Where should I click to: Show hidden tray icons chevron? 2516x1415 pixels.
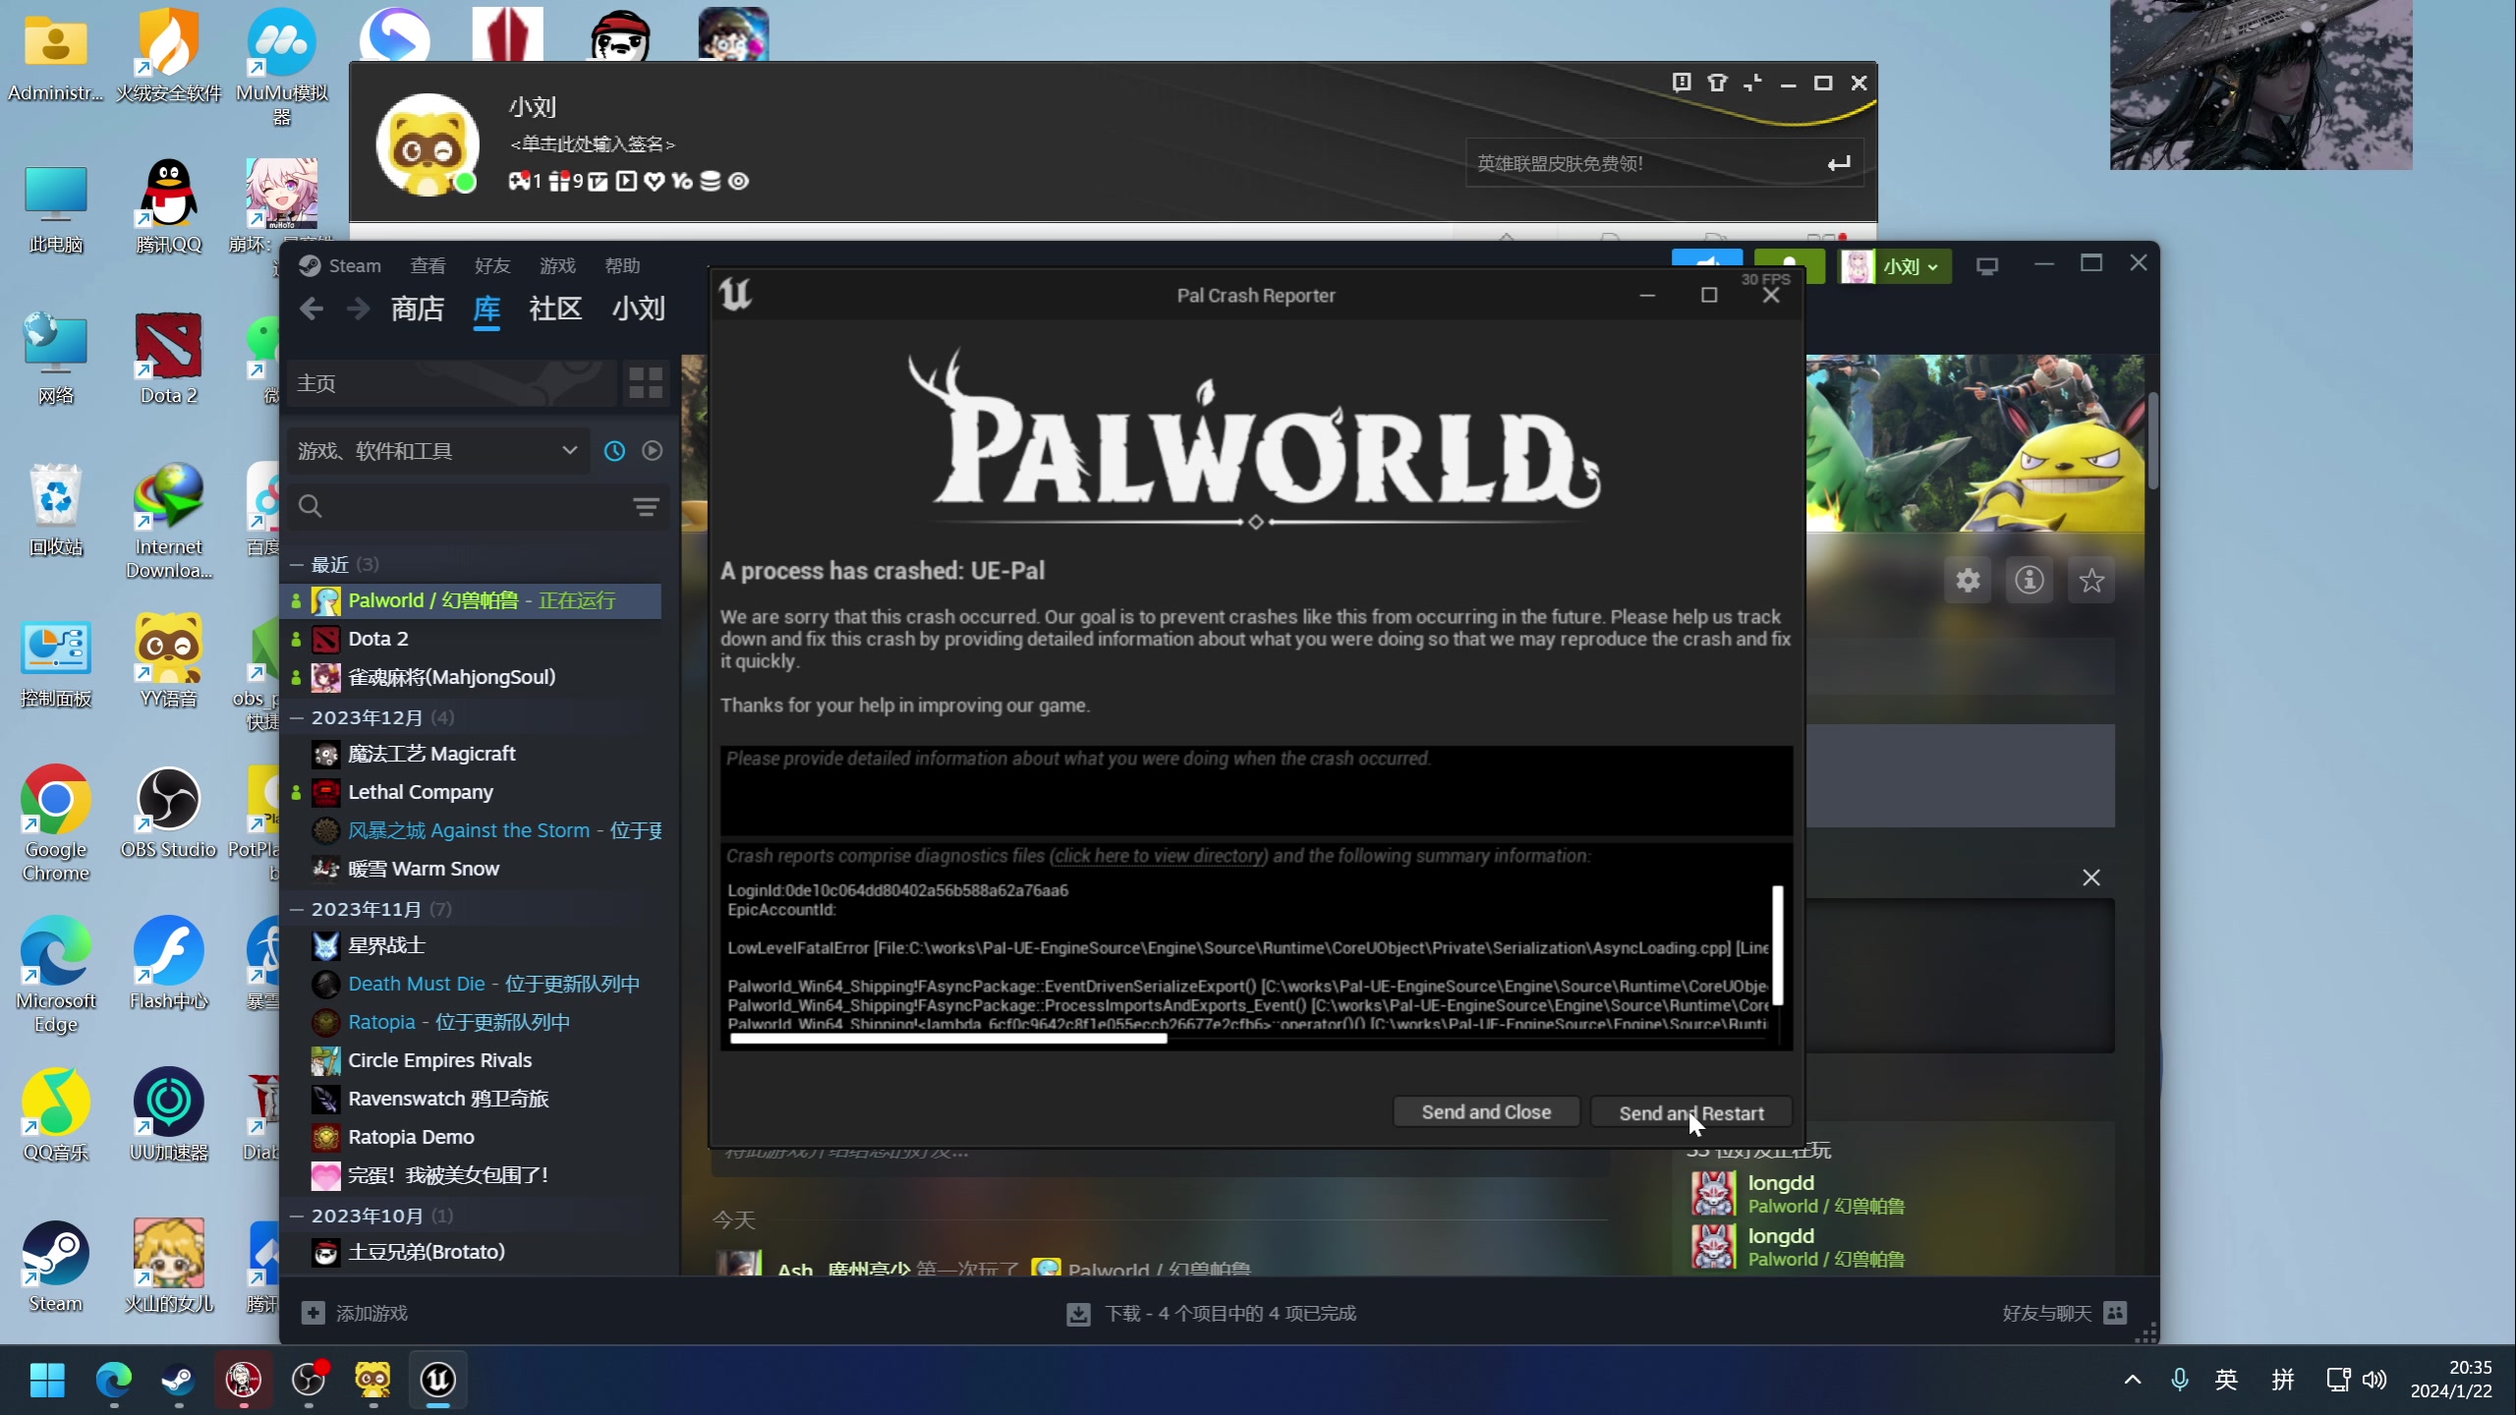coord(2133,1380)
